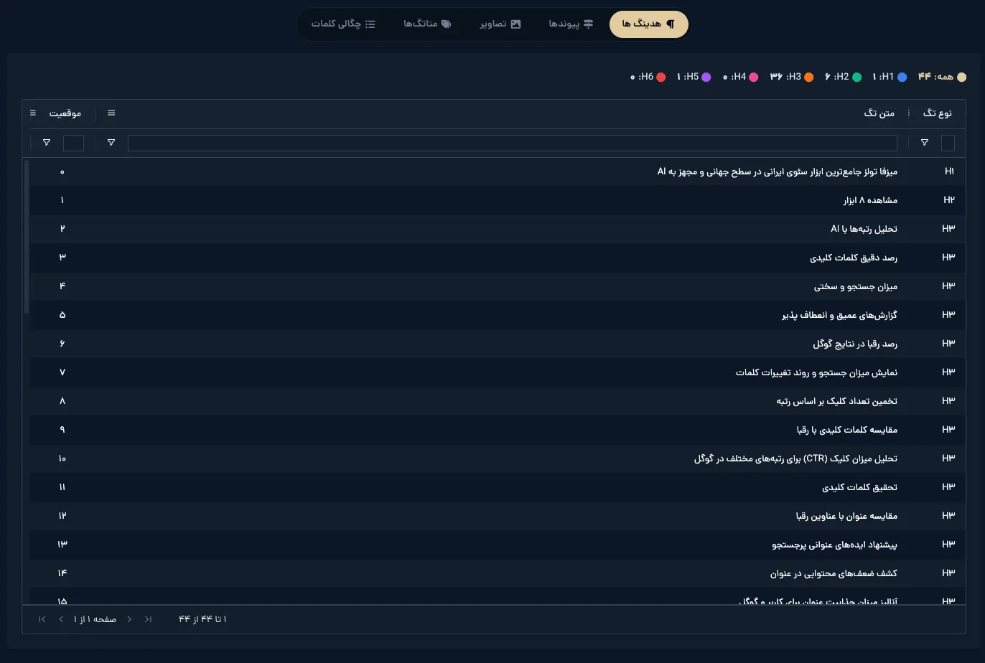Select the H5 purple filter chip
This screenshot has height=663, width=985.
694,77
